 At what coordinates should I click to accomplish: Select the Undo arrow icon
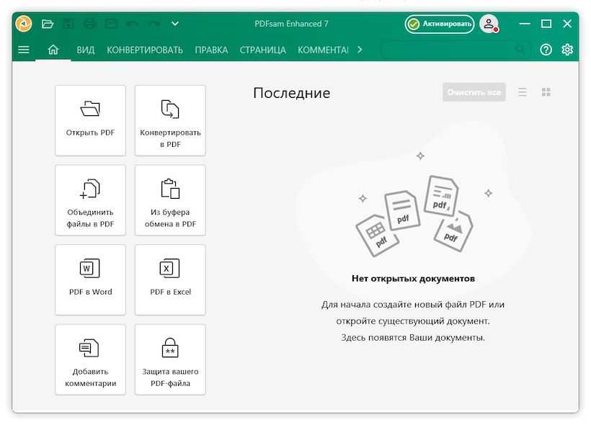[x=132, y=23]
